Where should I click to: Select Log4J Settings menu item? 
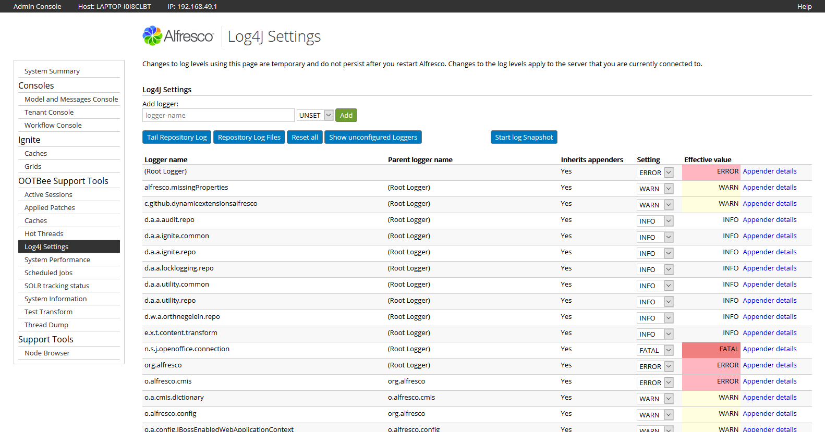[x=69, y=246]
